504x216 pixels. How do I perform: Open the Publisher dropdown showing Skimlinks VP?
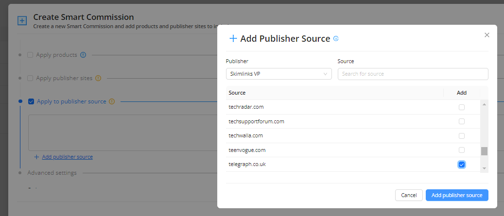(x=278, y=74)
